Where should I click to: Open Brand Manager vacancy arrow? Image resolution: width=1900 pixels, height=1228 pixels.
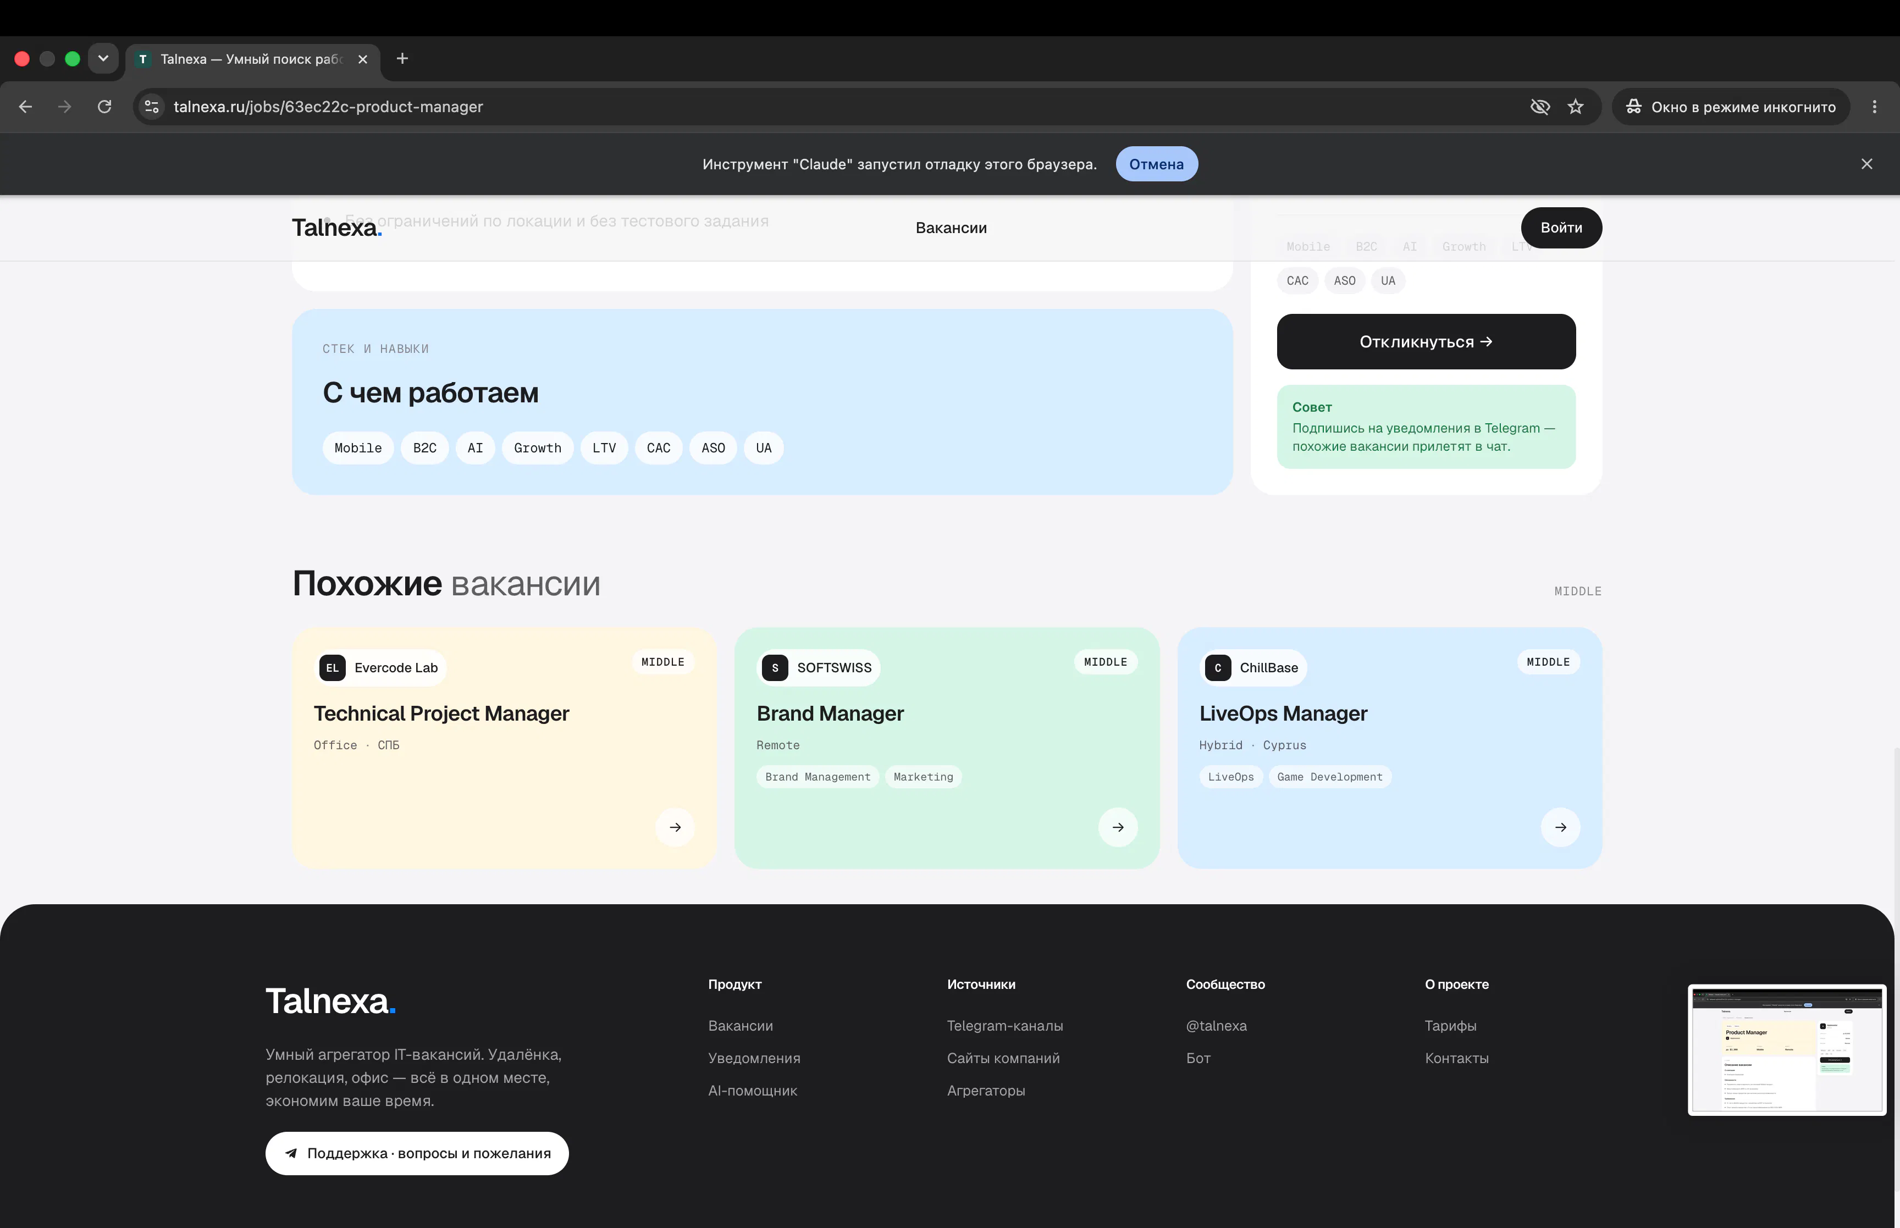pos(1118,827)
